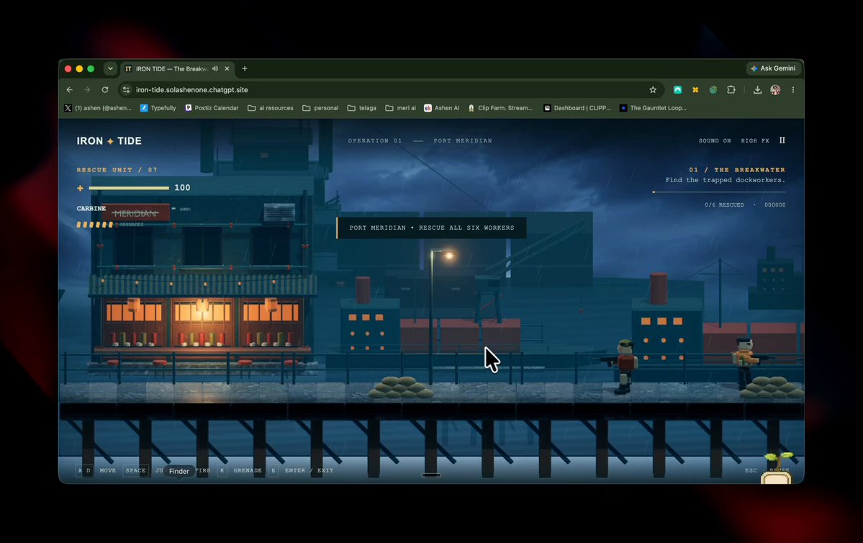Click the red-vest soldier character
The height and width of the screenshot is (543, 863).
(623, 367)
